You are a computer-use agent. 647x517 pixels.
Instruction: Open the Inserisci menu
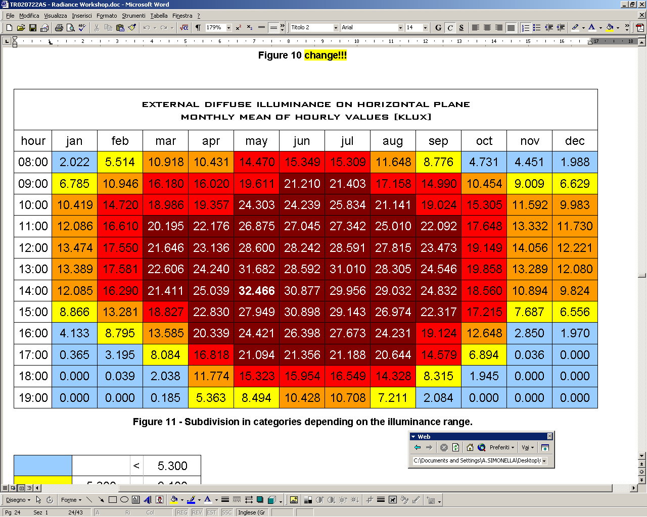point(81,16)
